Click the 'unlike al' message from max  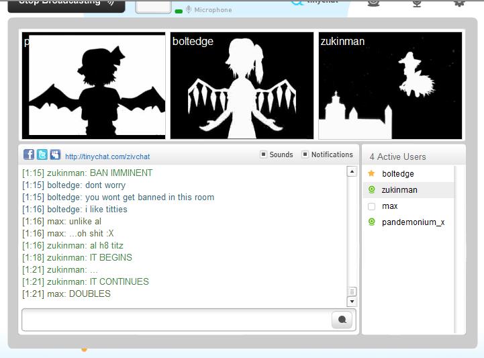click(62, 221)
